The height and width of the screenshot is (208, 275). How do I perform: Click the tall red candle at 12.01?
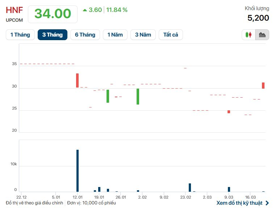tap(77, 80)
